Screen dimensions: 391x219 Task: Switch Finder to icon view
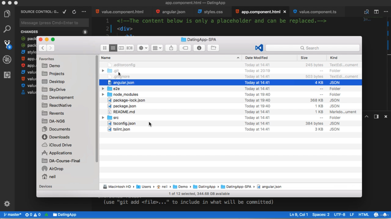click(x=105, y=48)
